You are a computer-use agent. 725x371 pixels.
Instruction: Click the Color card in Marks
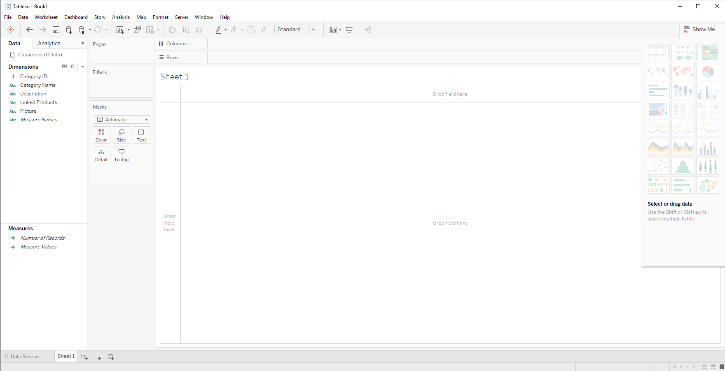click(101, 135)
